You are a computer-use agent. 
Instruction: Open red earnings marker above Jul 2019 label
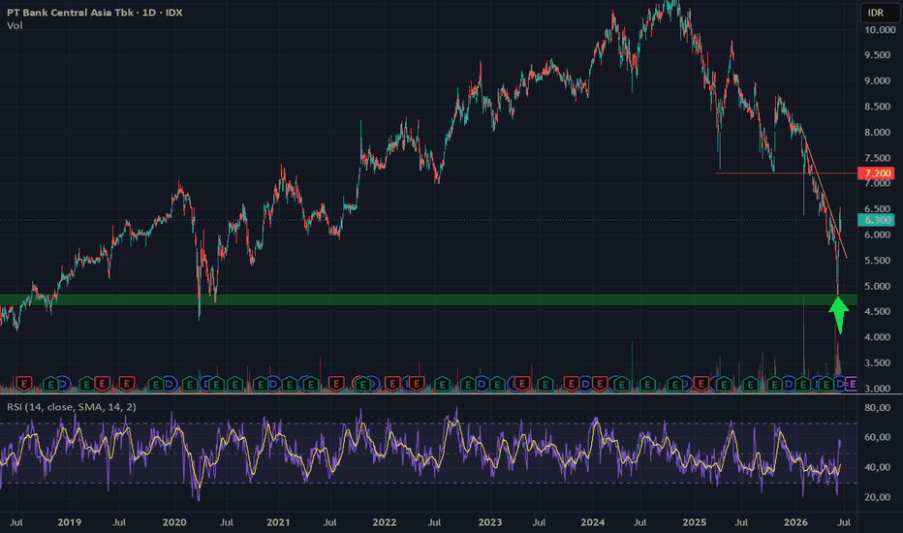pyautogui.click(x=127, y=384)
